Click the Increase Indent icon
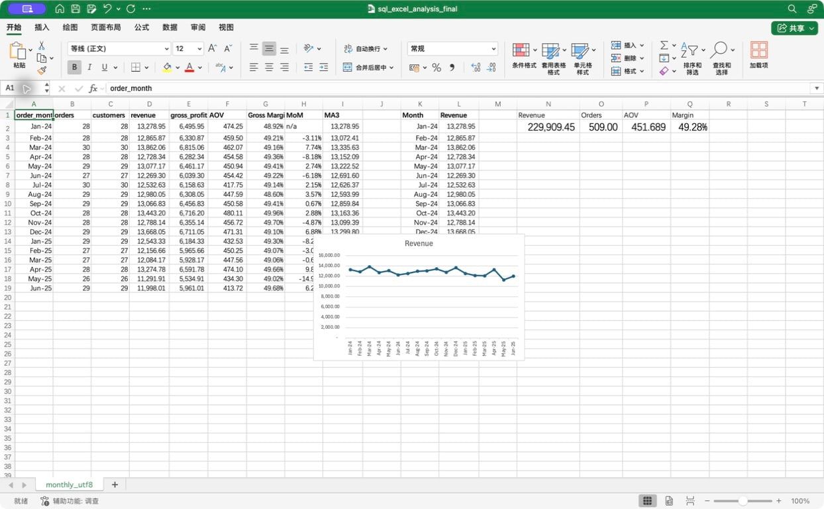Viewport: 824px width, 509px height. (x=324, y=68)
